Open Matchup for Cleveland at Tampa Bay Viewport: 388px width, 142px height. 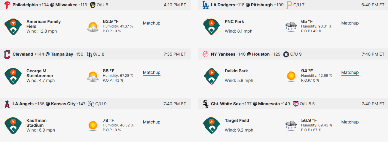151,73
